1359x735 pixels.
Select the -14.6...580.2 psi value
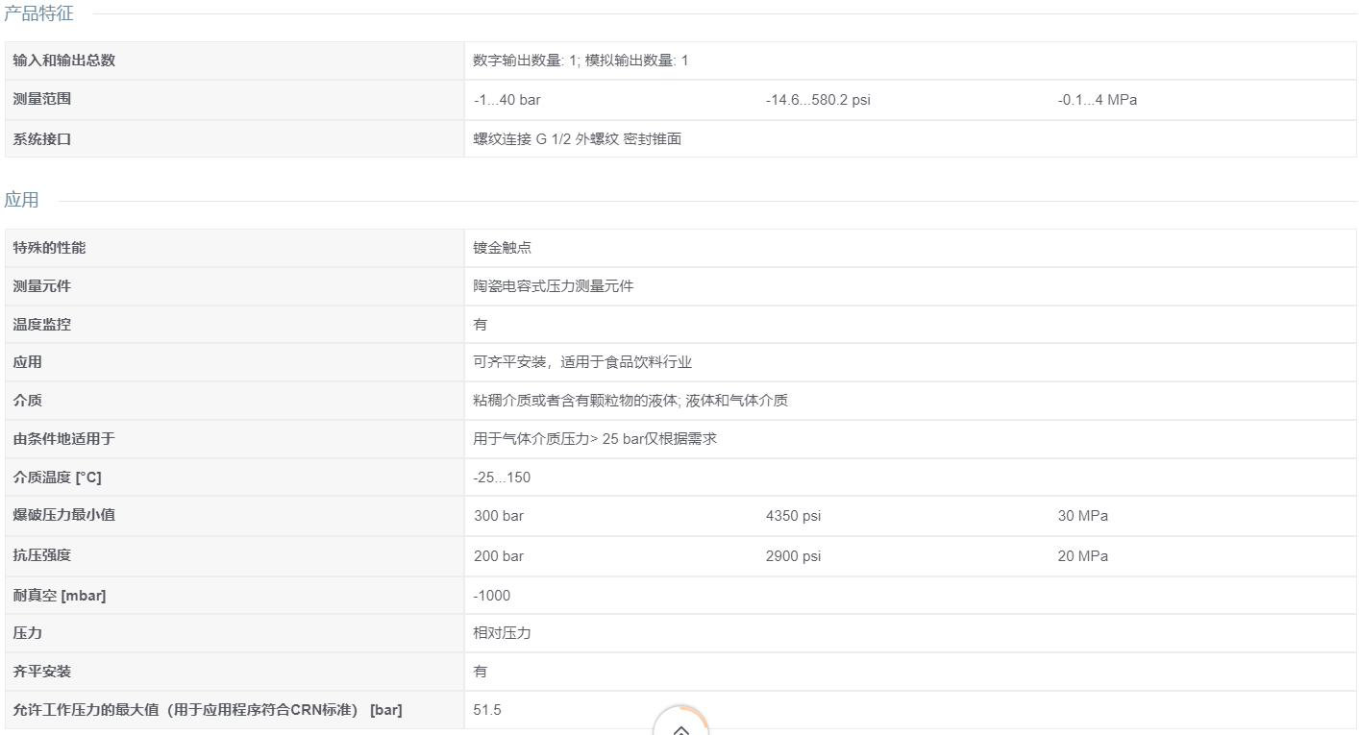(818, 100)
